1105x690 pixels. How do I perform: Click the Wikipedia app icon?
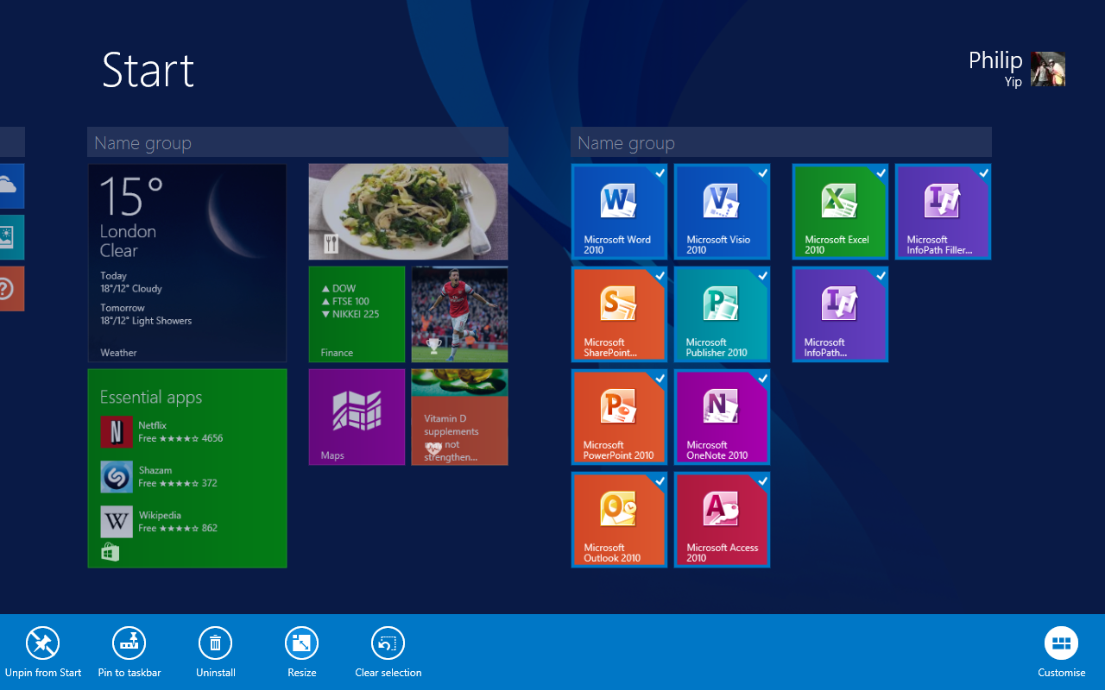coord(117,522)
